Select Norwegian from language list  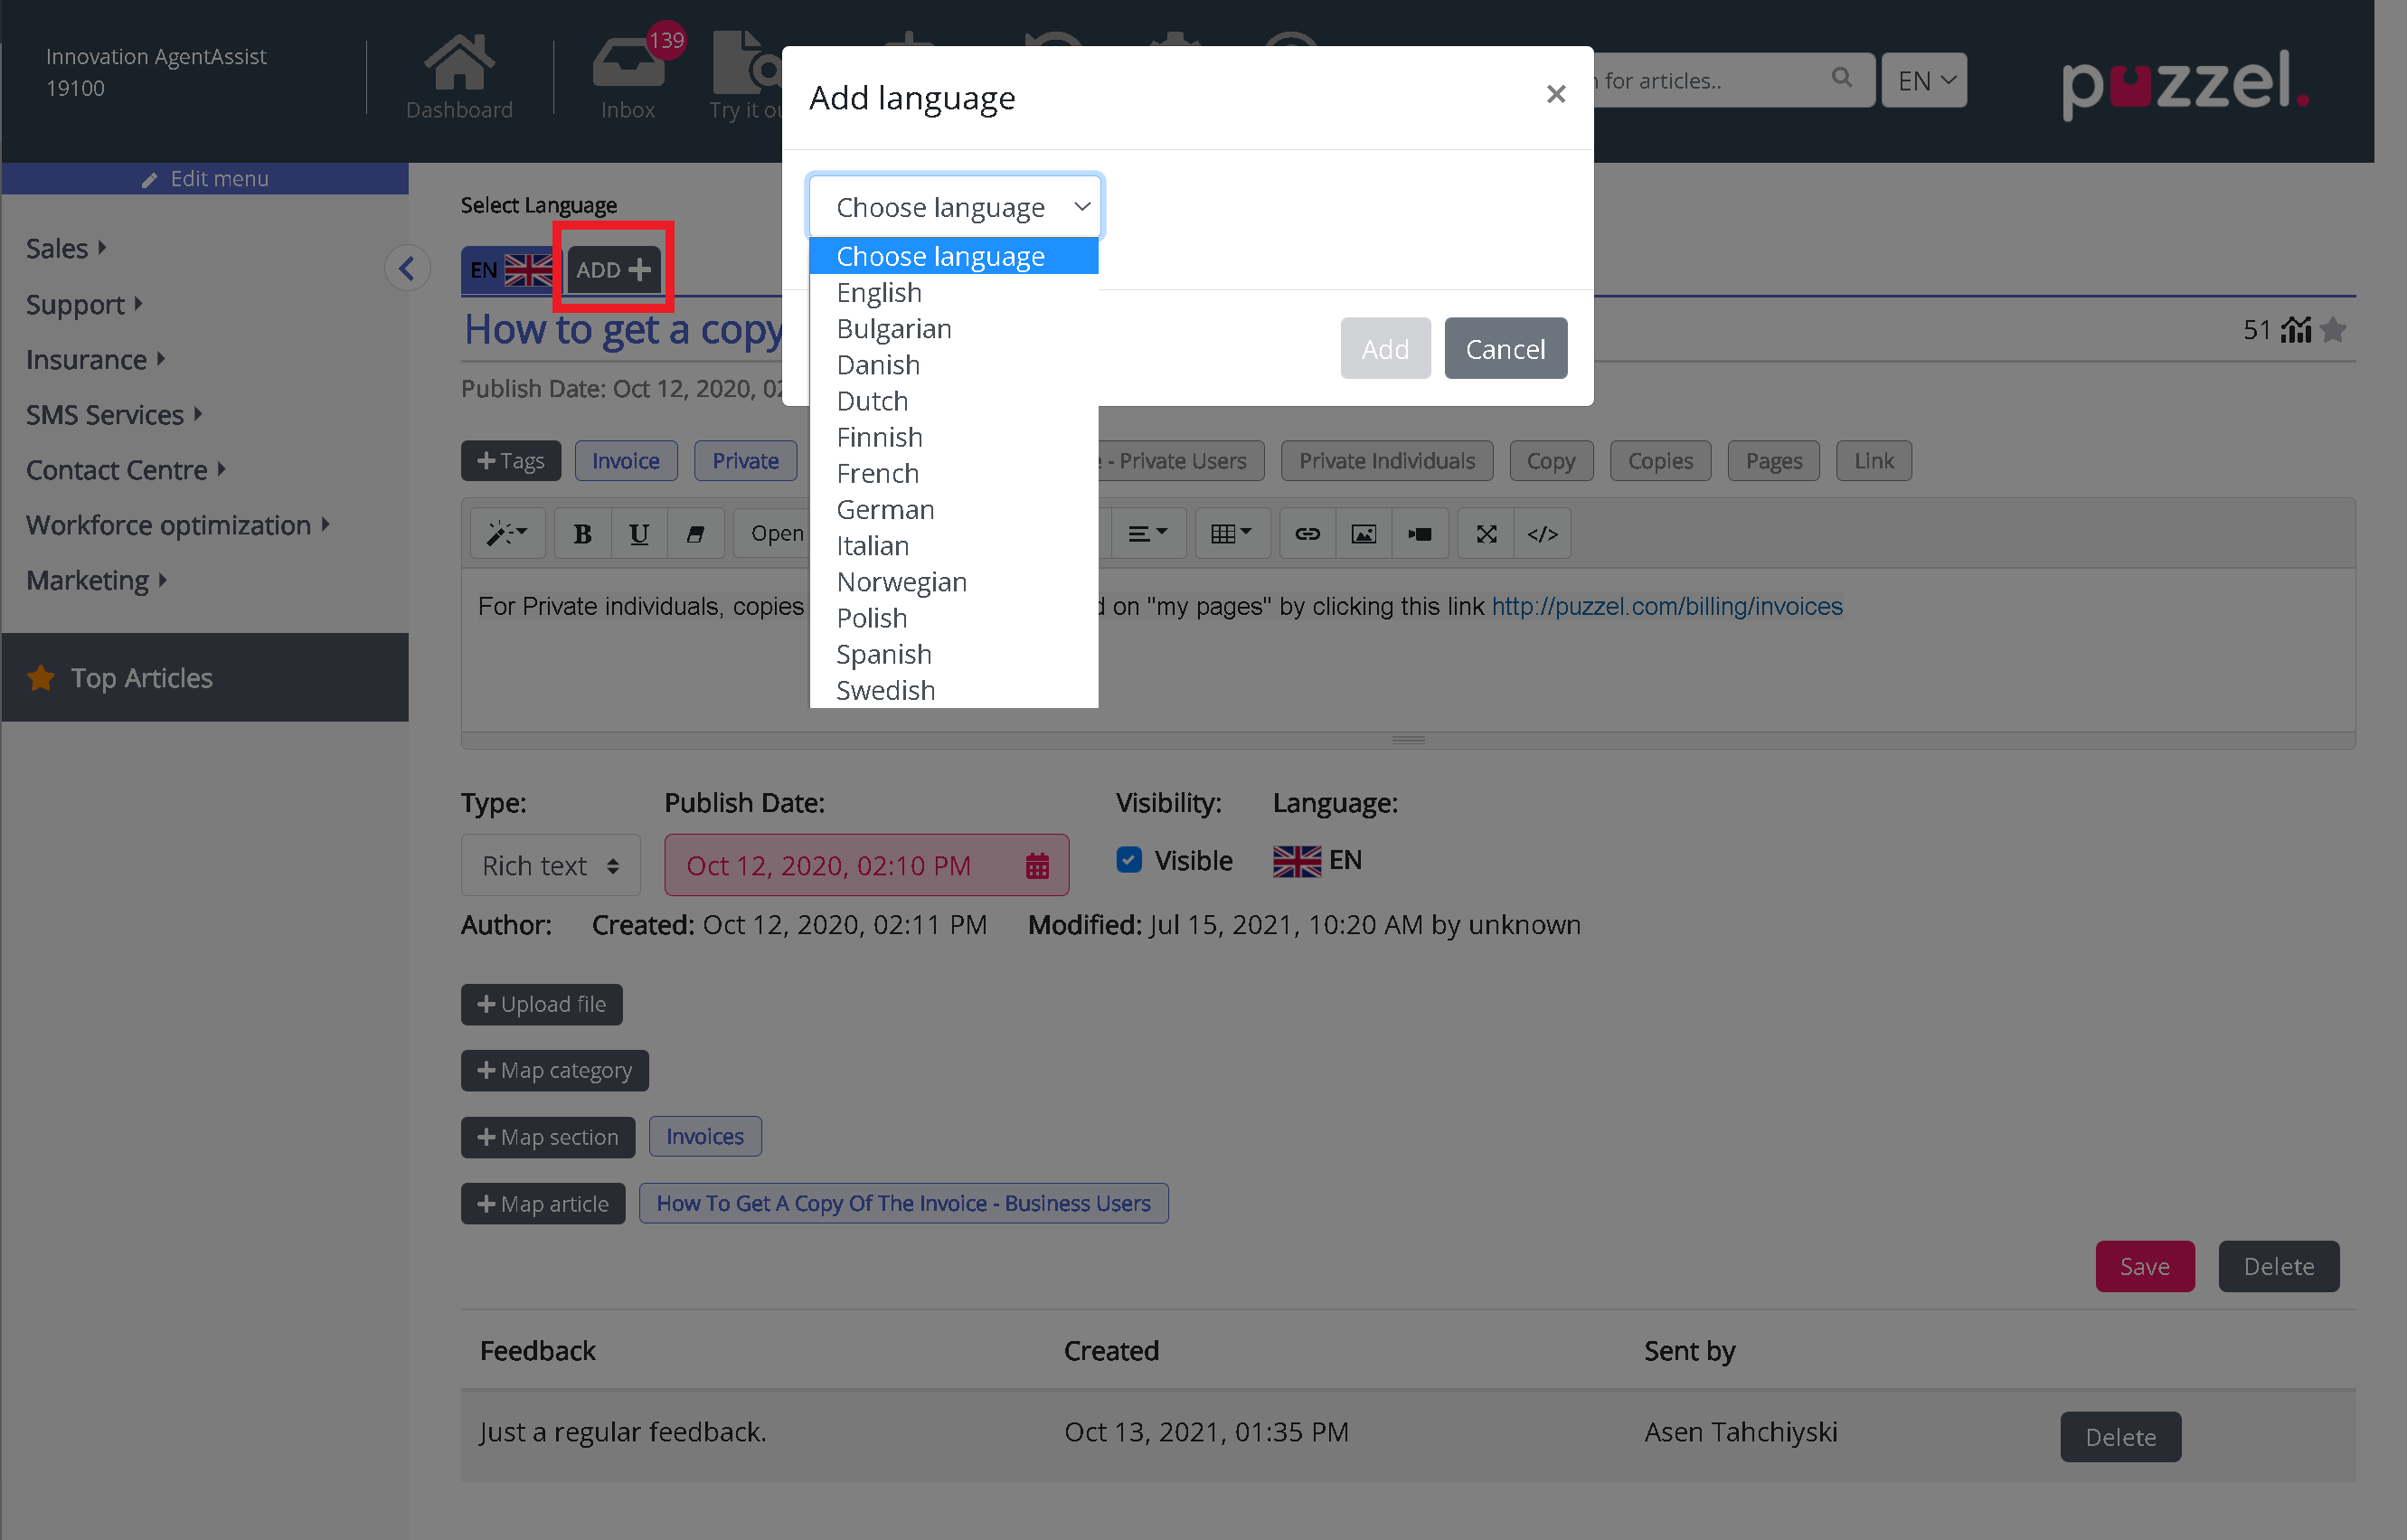pyautogui.click(x=901, y=582)
